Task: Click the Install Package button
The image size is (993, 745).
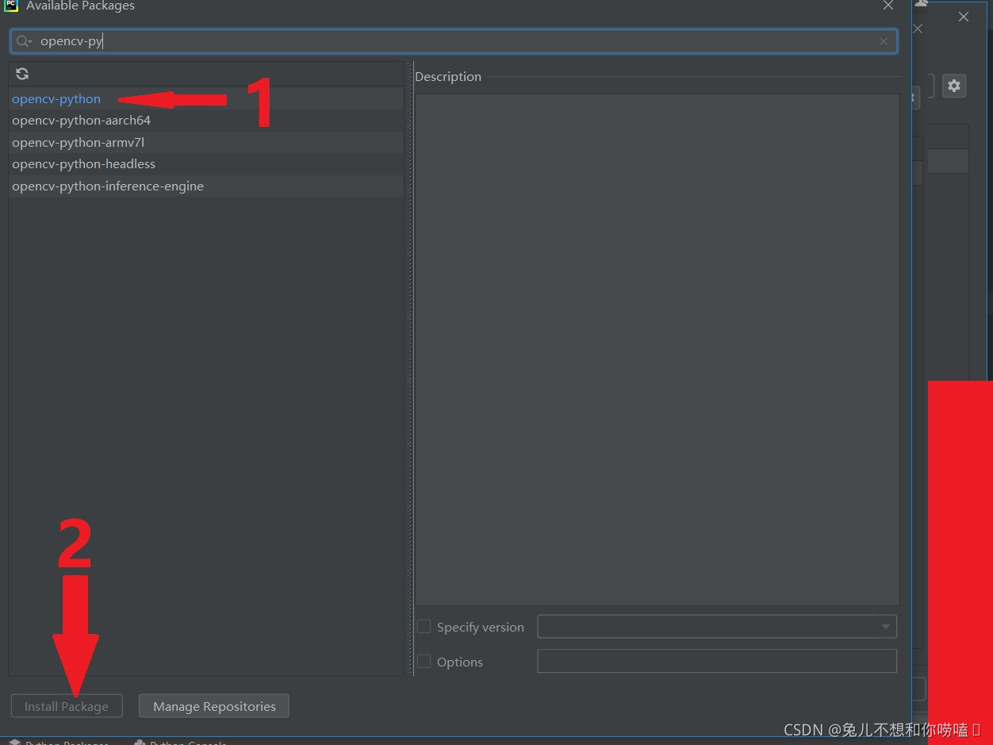Action: [x=67, y=706]
